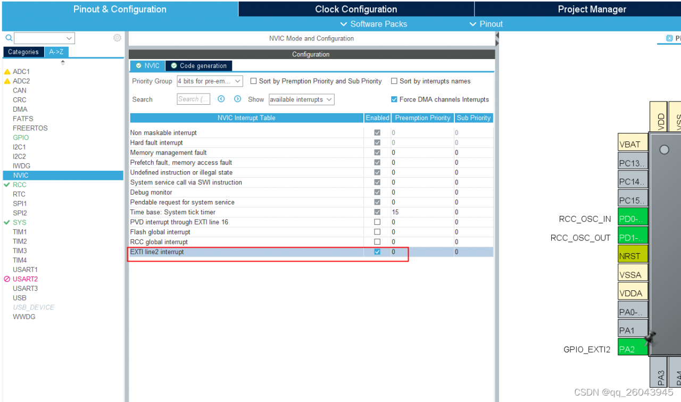Screen dimensions: 681x402
Task: Click the NVIC Interrupt Table column header
Action: pos(246,118)
